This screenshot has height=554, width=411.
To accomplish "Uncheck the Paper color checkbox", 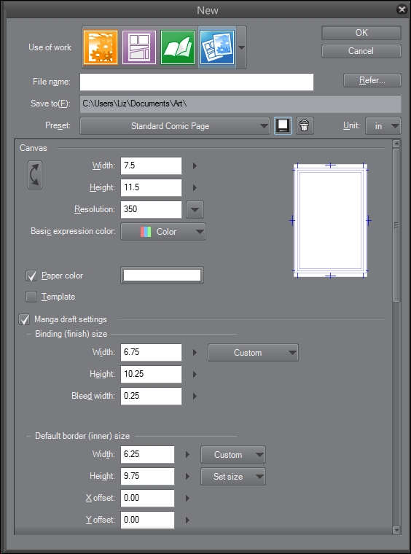I will coord(31,276).
